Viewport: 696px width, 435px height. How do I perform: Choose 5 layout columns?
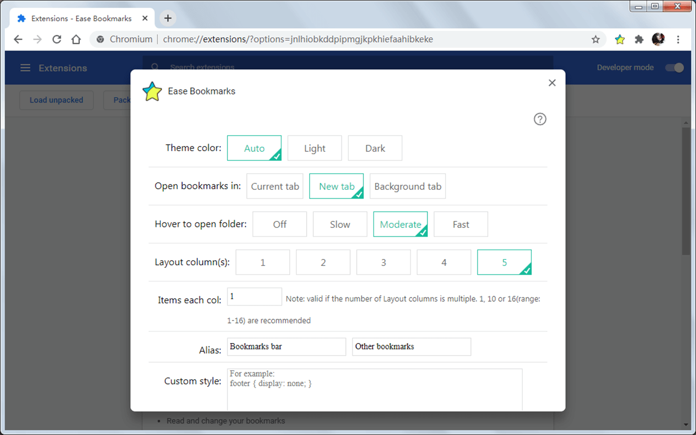(x=505, y=262)
